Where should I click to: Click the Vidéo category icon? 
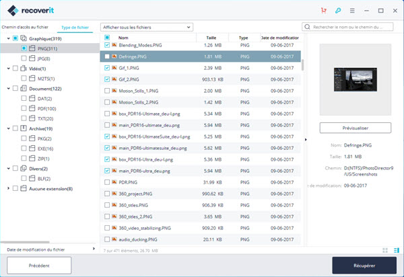pos(24,69)
